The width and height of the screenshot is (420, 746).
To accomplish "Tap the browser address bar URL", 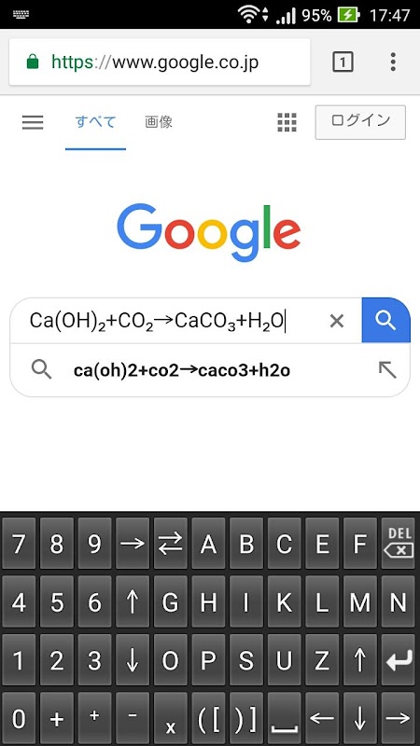I will [160, 62].
